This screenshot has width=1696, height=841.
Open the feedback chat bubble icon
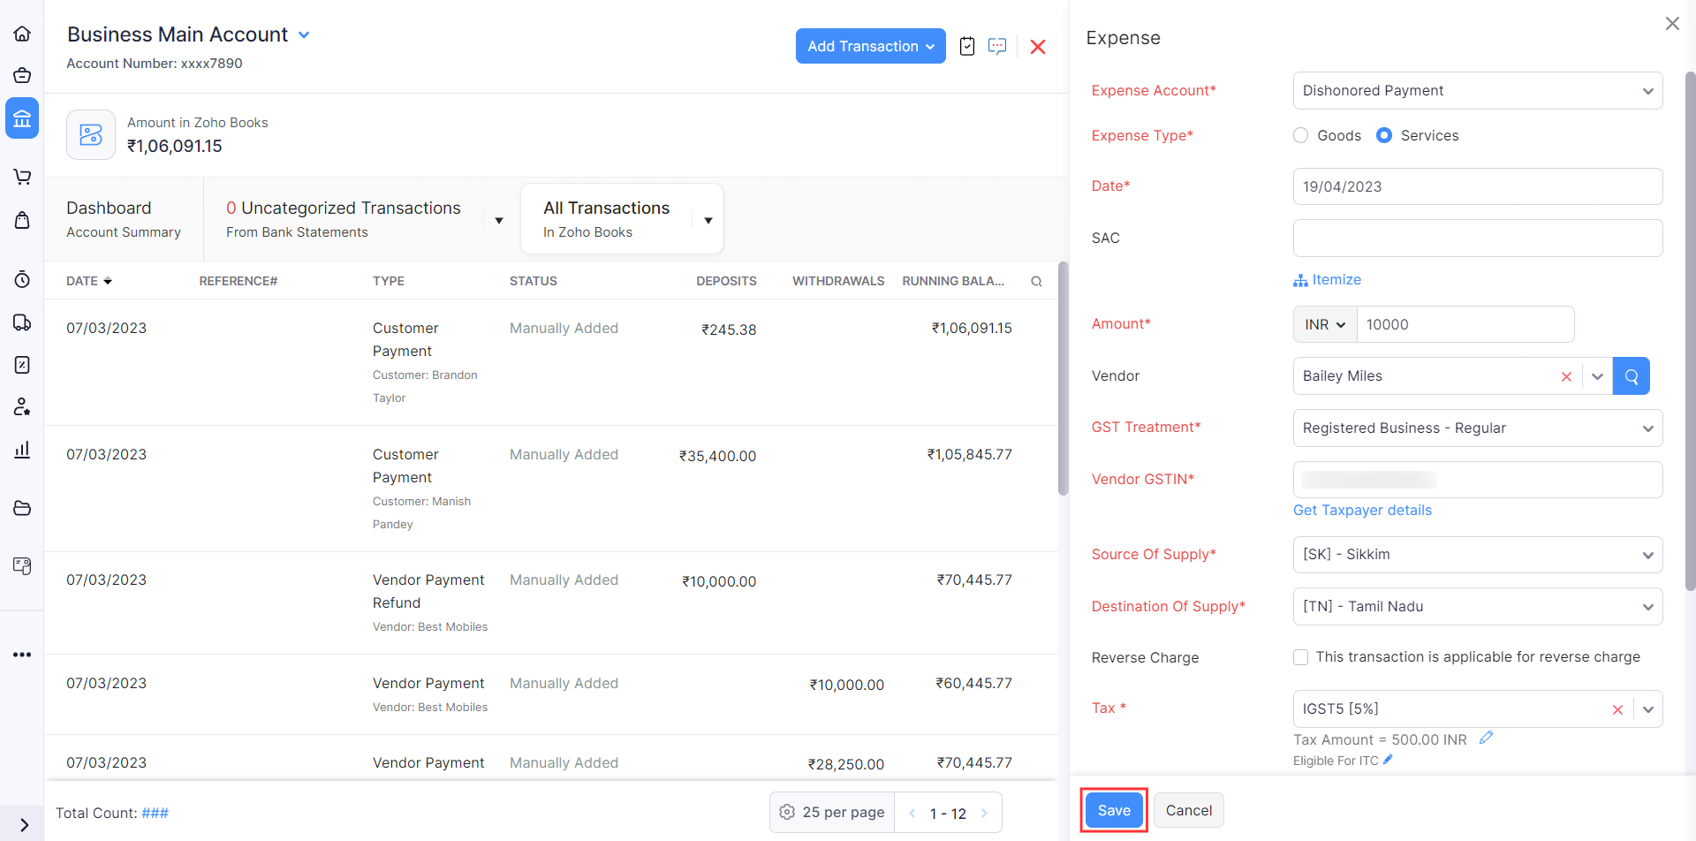[997, 46]
